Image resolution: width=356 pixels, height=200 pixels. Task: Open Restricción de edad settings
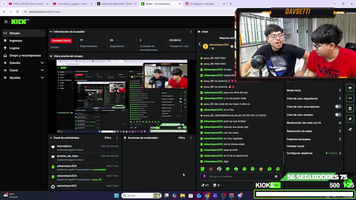tap(314, 131)
